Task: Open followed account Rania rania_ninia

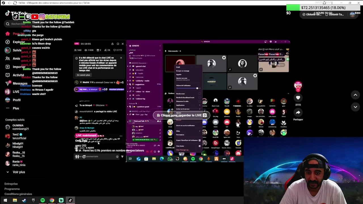Action: pos(16,163)
